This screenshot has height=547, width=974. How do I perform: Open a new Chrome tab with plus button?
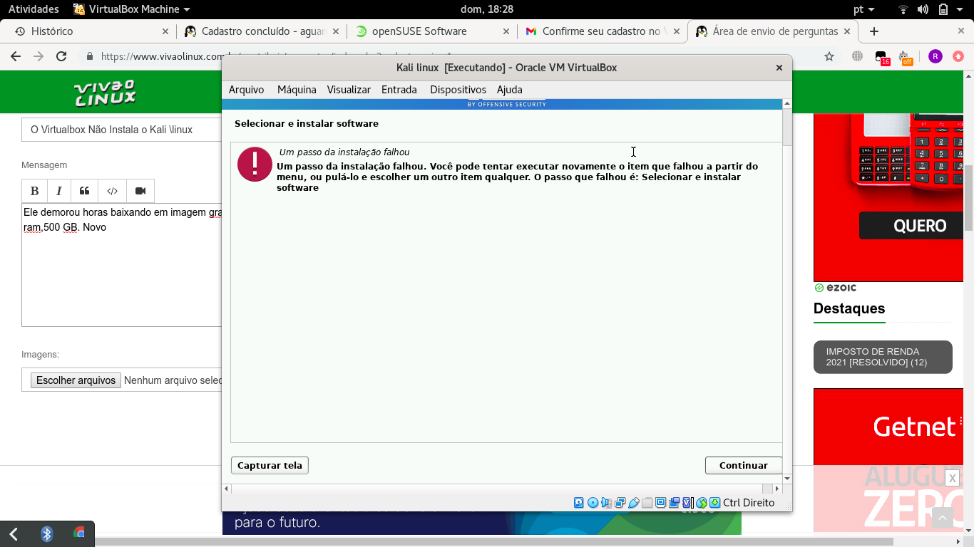click(874, 31)
